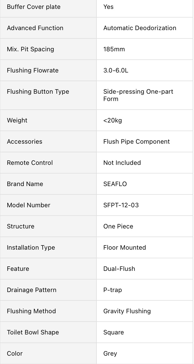
Task: Click Side-pressing One-part Form text
Action: [138, 95]
